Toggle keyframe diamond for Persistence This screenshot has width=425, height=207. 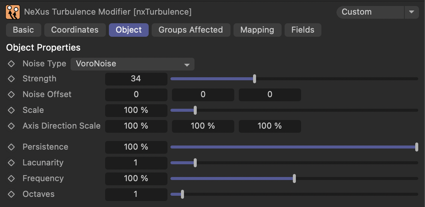click(11, 147)
